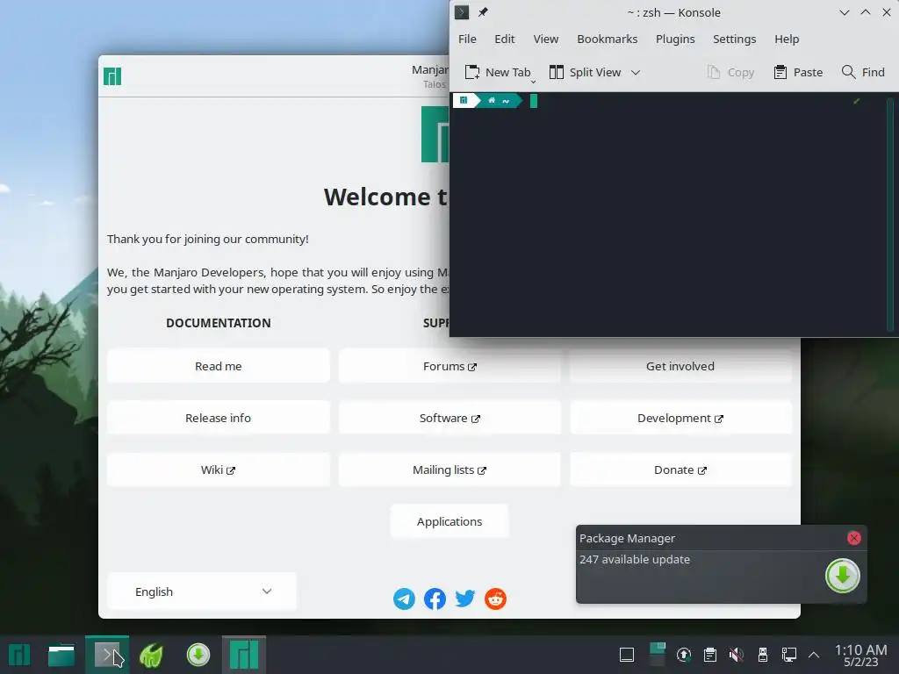Image resolution: width=899 pixels, height=674 pixels.
Task: Click the Konsole vertical scrollbar
Action: click(890, 214)
